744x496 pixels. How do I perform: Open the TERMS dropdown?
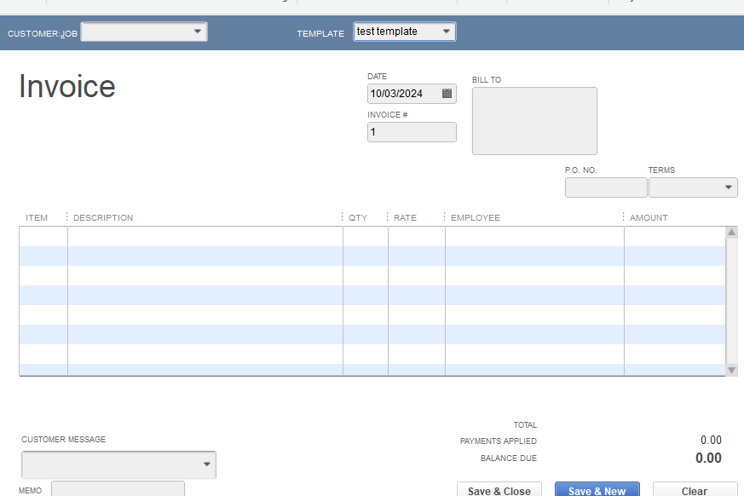[730, 187]
